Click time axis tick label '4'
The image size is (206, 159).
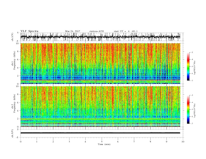point(85,142)
